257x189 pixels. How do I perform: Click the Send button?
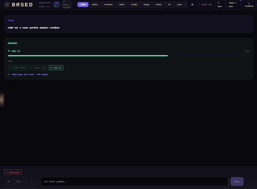[x=237, y=181]
